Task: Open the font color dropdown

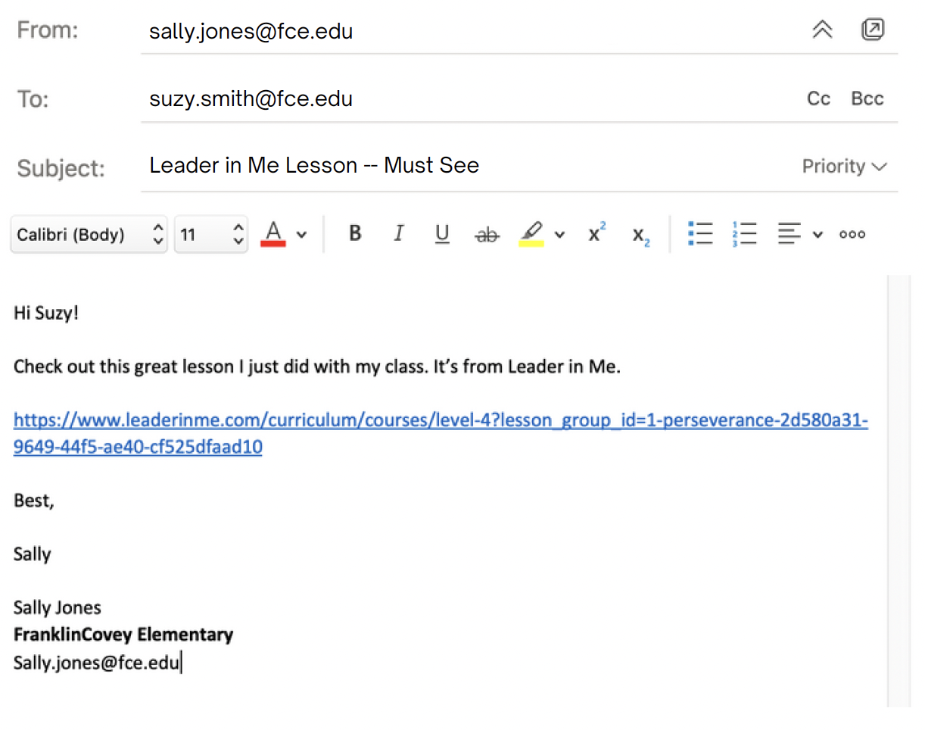Action: click(301, 234)
